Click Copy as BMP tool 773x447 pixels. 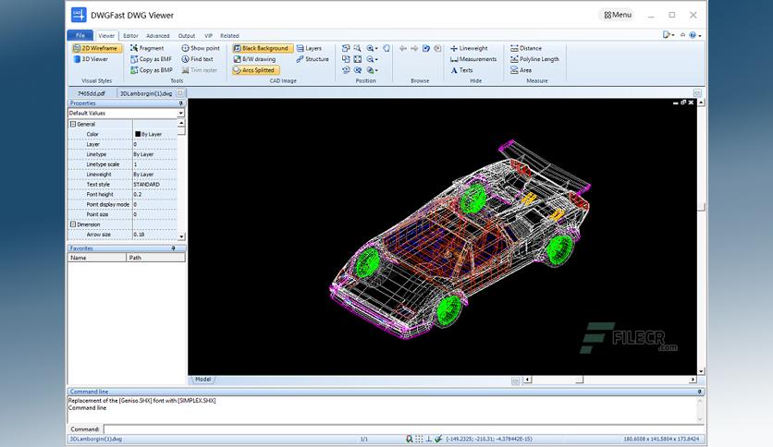(151, 70)
